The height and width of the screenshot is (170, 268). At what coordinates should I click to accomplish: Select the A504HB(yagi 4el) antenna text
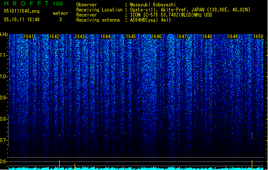[x=150, y=20]
